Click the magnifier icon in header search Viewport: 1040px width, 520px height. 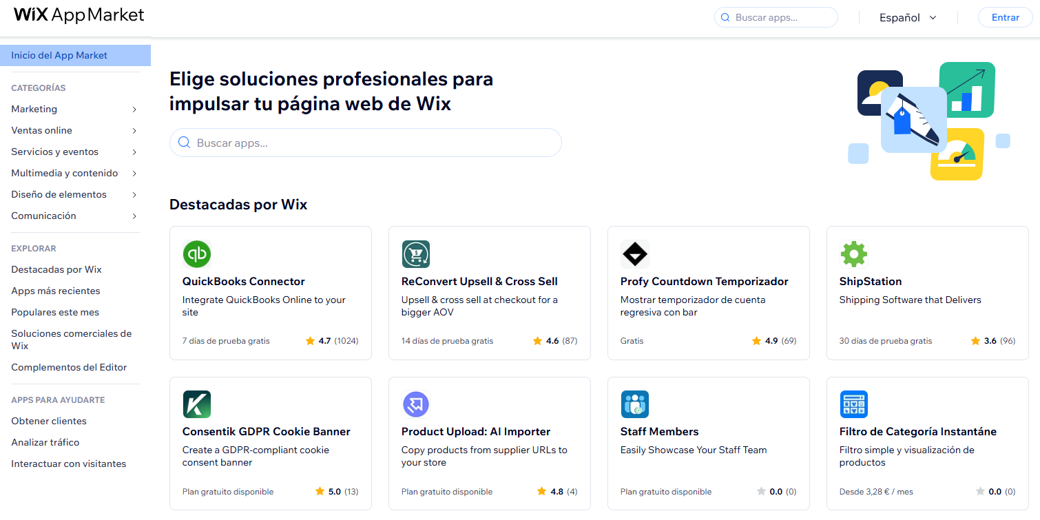[725, 18]
